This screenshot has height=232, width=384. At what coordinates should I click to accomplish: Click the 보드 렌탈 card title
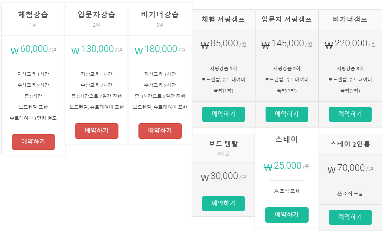pyautogui.click(x=223, y=144)
